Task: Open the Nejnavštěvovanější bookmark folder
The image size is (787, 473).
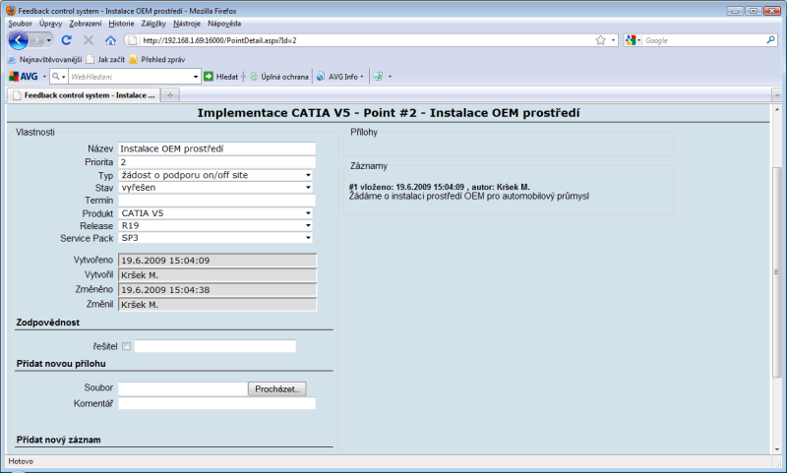Action: coord(45,60)
